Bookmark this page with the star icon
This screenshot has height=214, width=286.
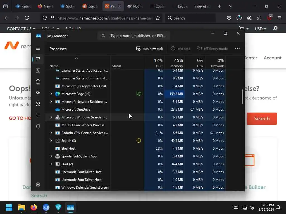pyautogui.click(x=158, y=18)
